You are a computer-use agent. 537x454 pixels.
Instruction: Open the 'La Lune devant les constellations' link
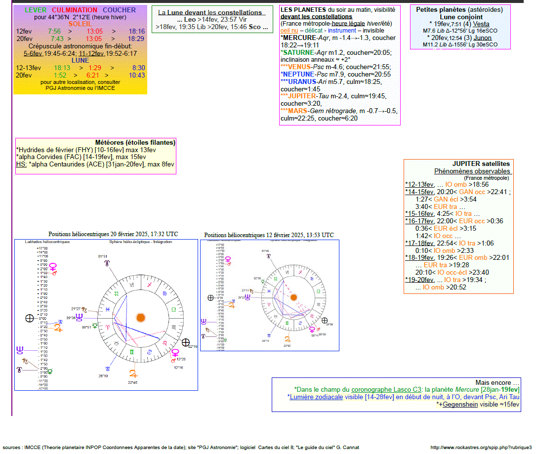pyautogui.click(x=211, y=12)
